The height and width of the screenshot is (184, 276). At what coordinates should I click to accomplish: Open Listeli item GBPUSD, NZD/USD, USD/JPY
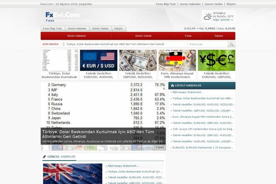202,111
